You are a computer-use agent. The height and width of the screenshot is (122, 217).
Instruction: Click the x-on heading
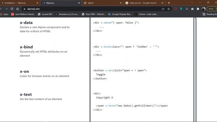coord(24,72)
